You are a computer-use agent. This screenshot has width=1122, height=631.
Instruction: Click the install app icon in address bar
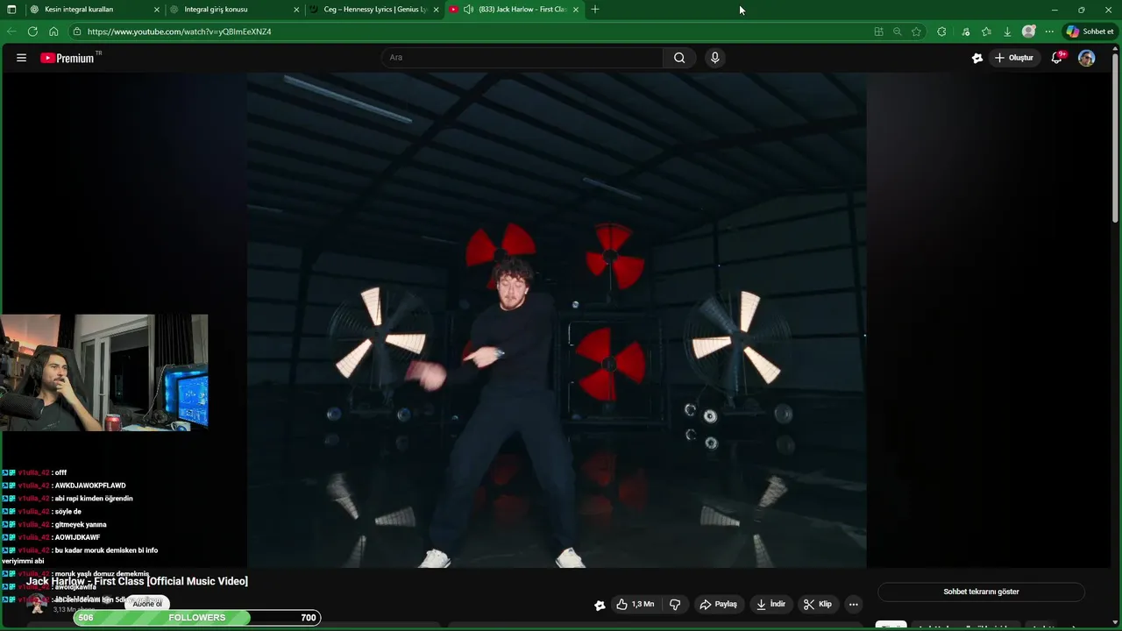878,32
